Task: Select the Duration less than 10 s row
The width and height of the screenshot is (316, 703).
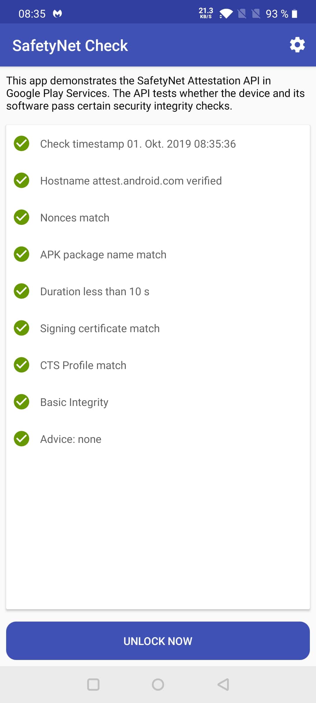Action: pos(158,291)
